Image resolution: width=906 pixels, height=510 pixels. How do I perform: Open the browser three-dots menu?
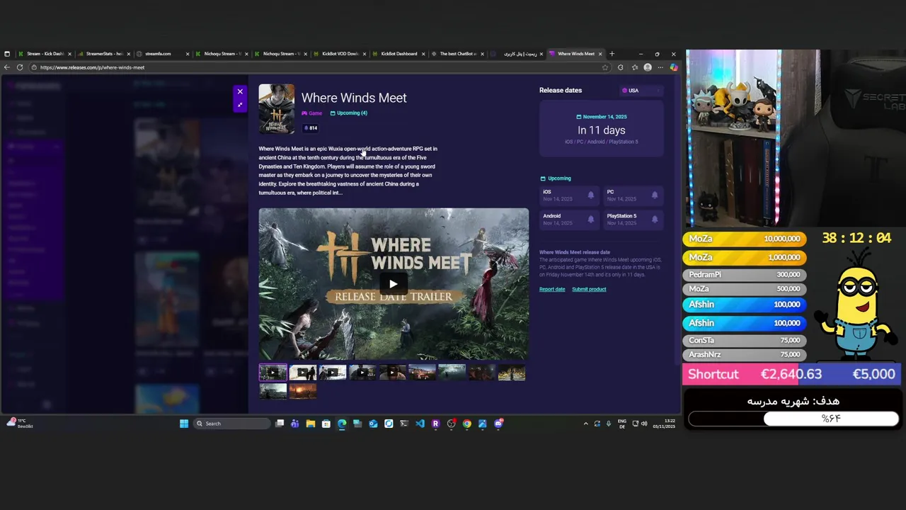click(x=660, y=67)
